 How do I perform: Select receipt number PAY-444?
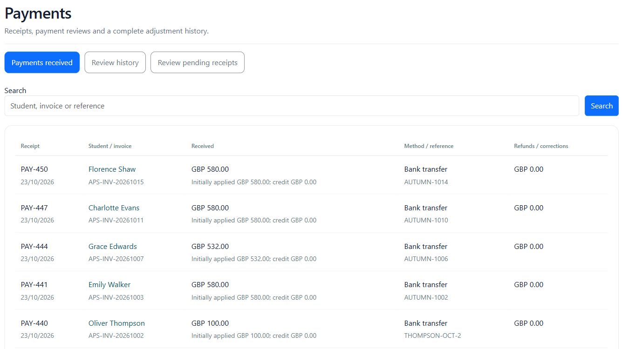coord(34,247)
